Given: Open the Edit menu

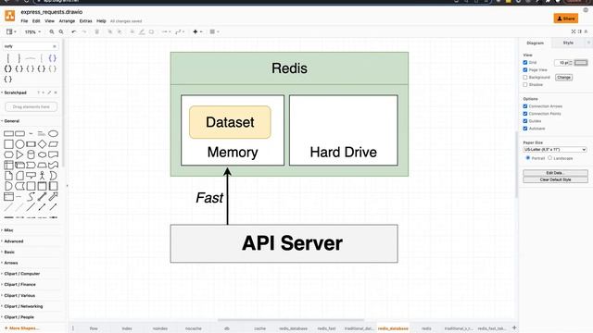Looking at the screenshot, I should pyautogui.click(x=36, y=21).
